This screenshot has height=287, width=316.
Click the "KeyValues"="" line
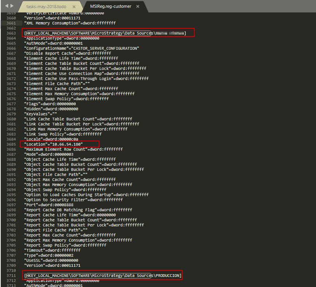(40, 114)
